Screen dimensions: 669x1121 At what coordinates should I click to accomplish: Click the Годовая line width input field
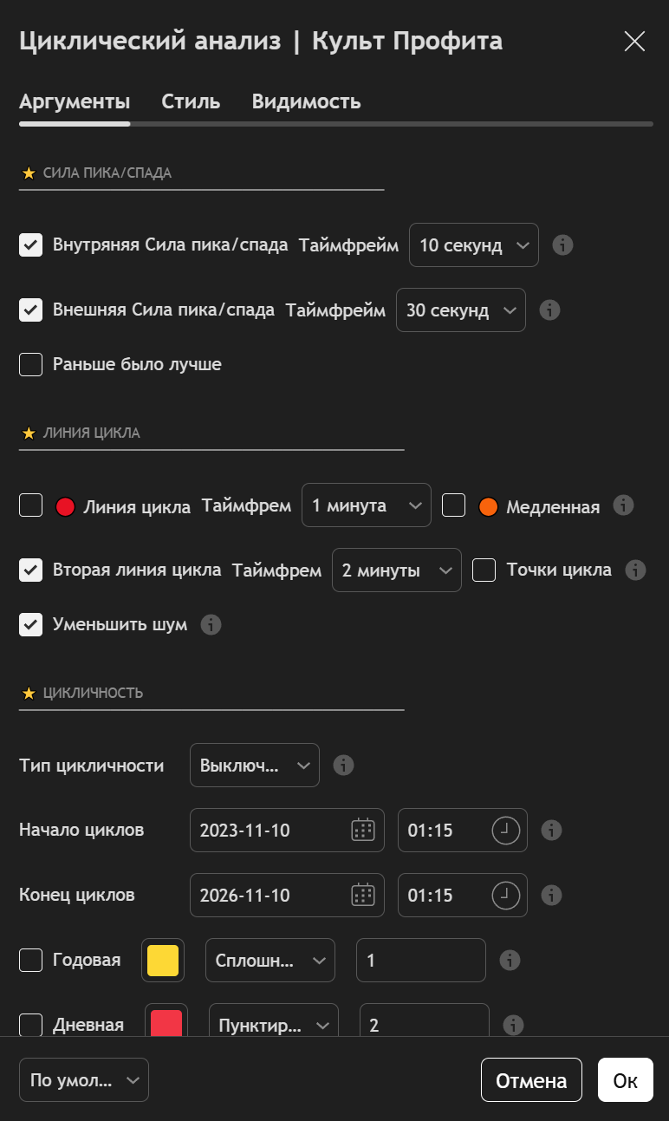pos(421,960)
